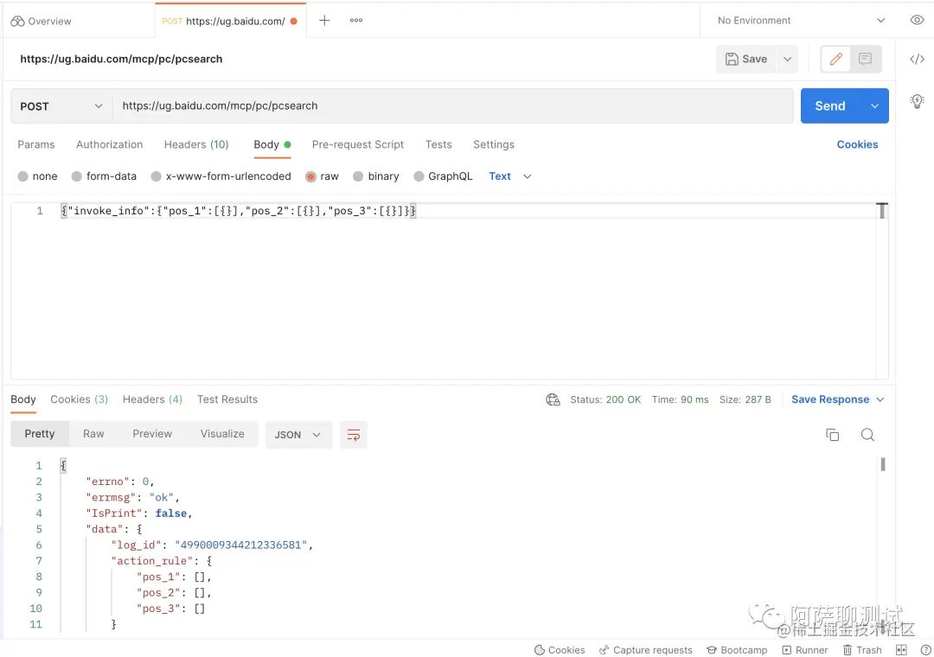934x657 pixels.
Task: Change the POST HTTP method dropdown
Action: point(61,106)
